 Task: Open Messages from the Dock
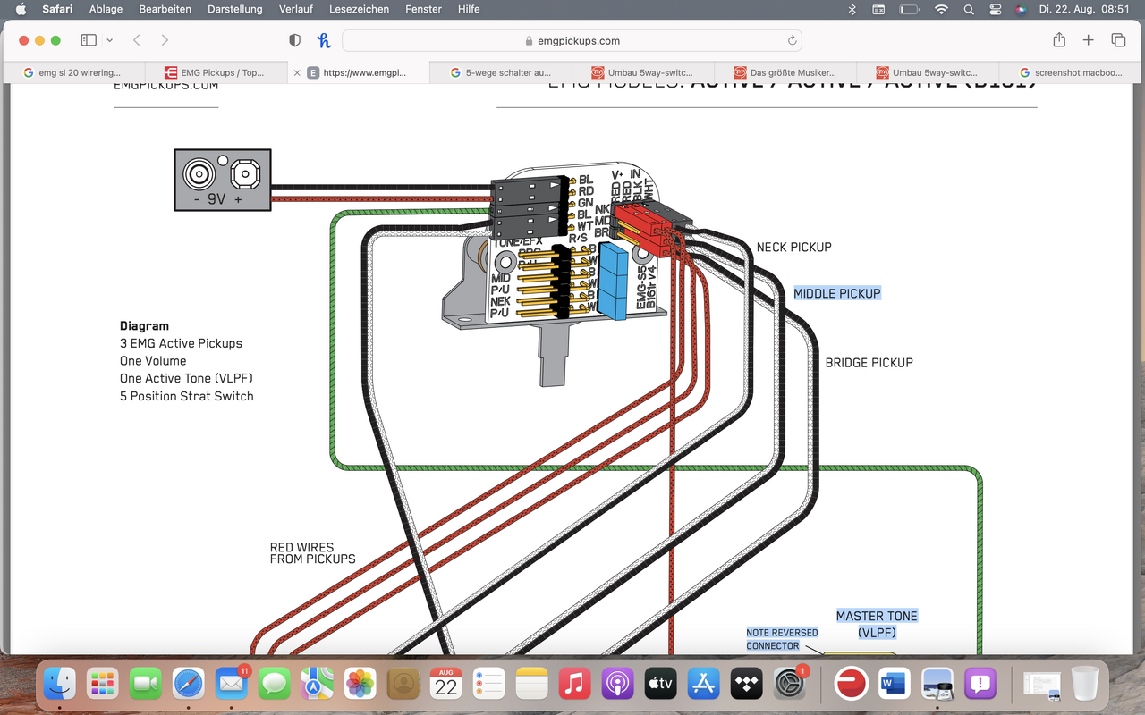click(x=275, y=684)
